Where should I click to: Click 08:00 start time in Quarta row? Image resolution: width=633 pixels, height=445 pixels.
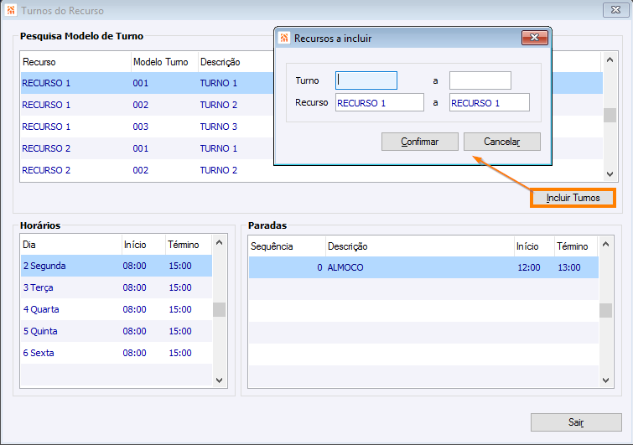tap(134, 309)
